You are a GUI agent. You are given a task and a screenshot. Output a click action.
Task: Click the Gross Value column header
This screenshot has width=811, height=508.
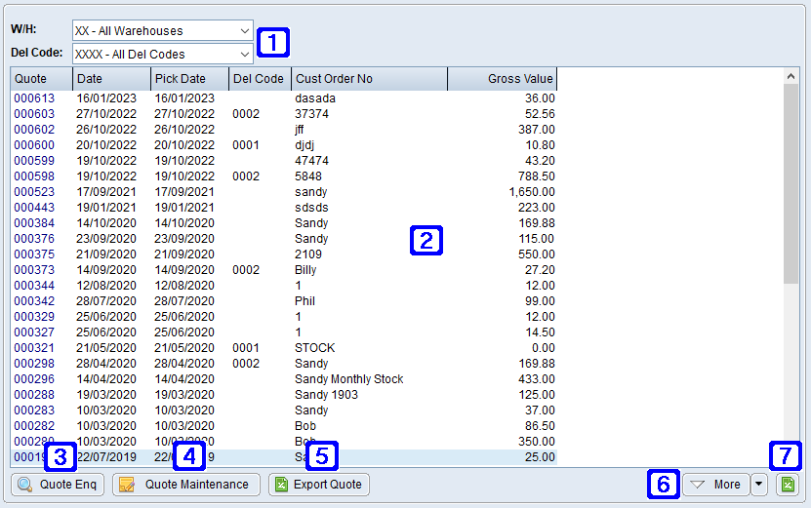(502, 79)
